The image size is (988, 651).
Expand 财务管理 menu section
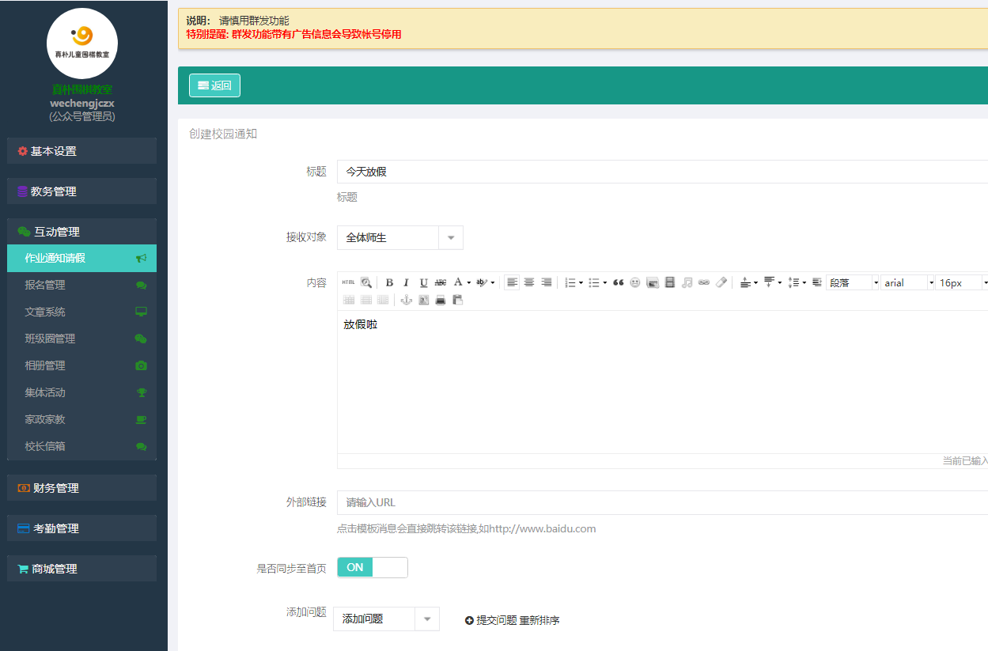tap(81, 488)
